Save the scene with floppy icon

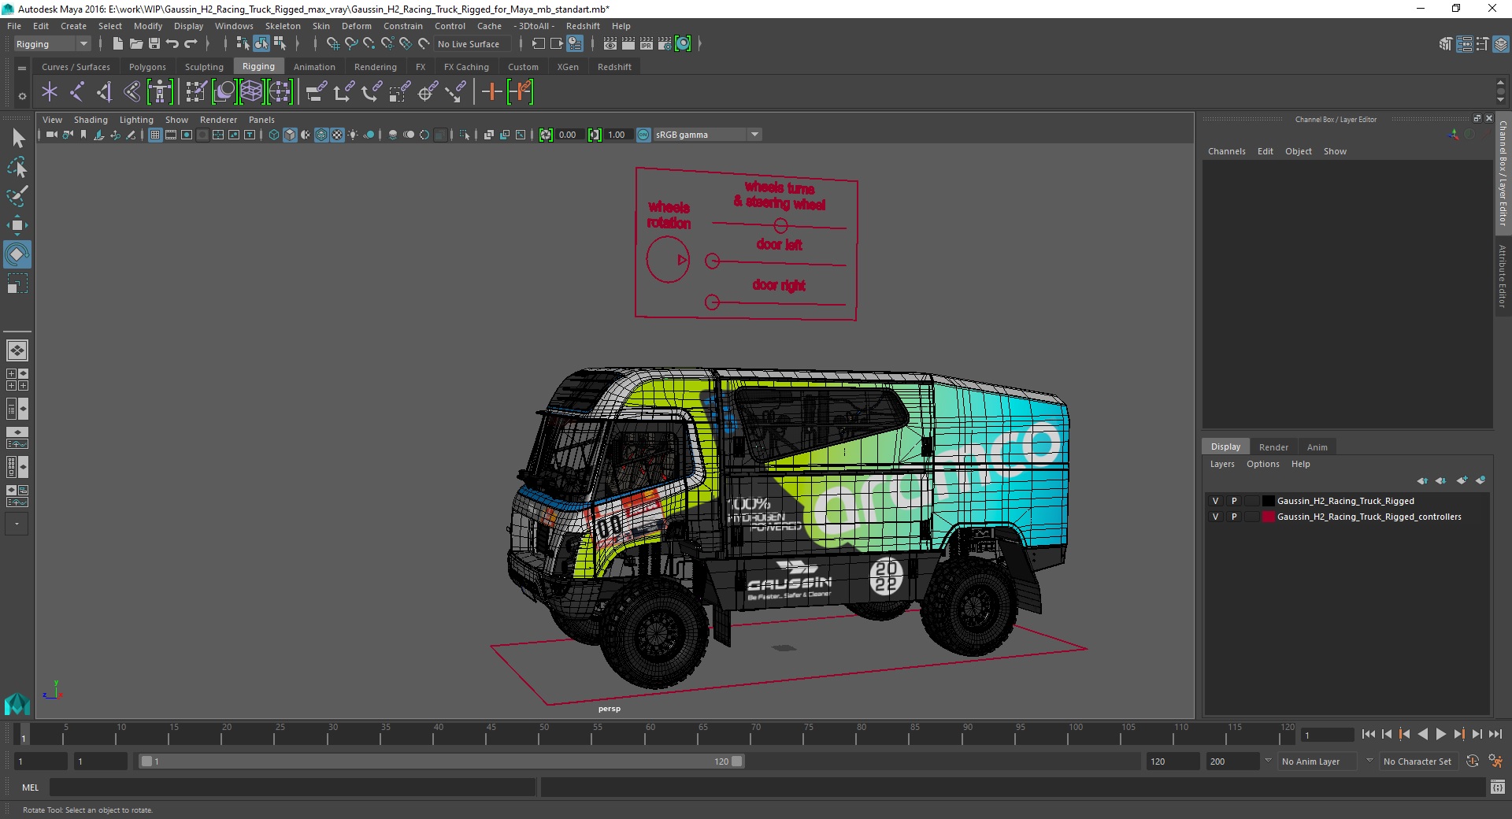154,44
